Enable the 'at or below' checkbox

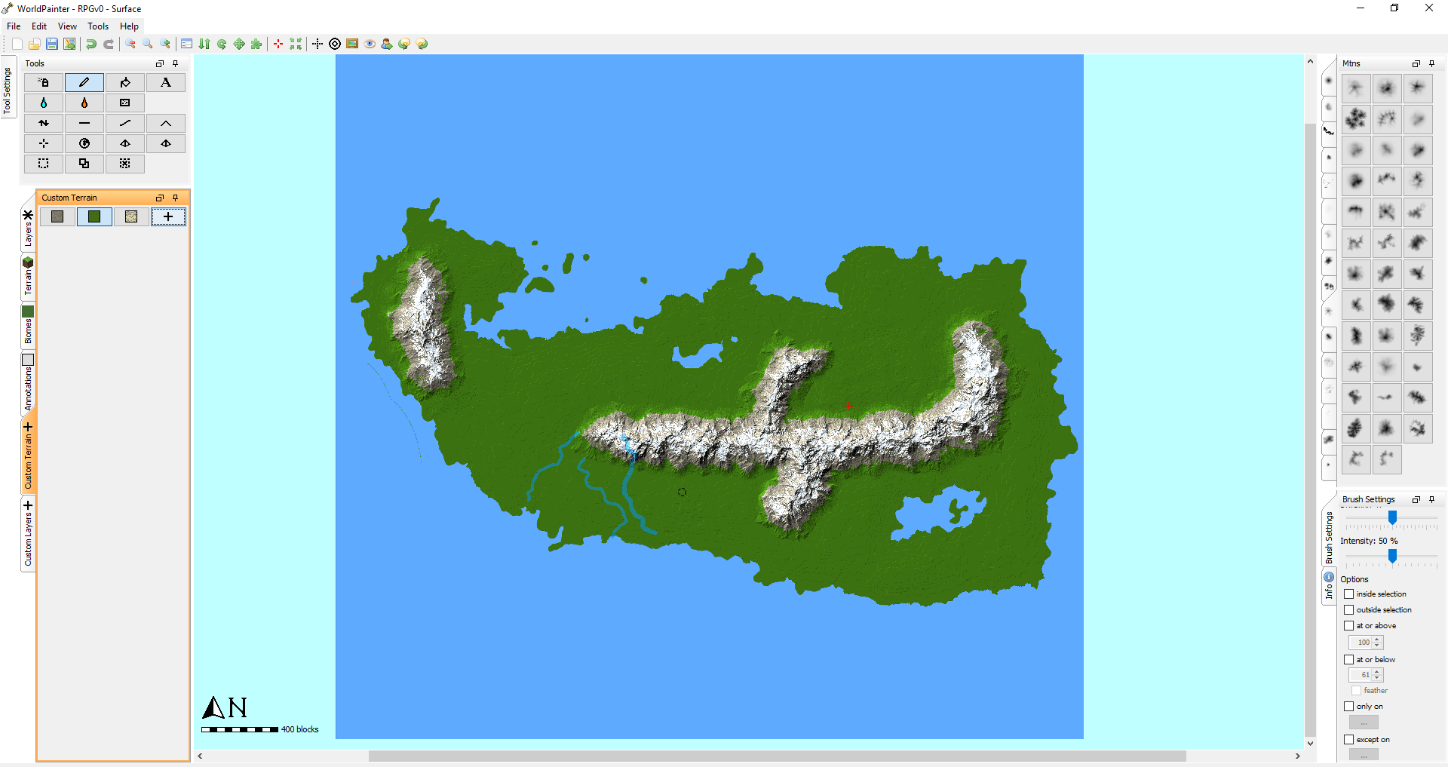point(1349,660)
